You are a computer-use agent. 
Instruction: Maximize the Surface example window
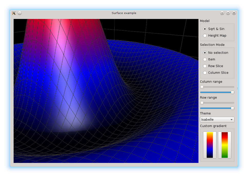pyautogui.click(x=228, y=13)
